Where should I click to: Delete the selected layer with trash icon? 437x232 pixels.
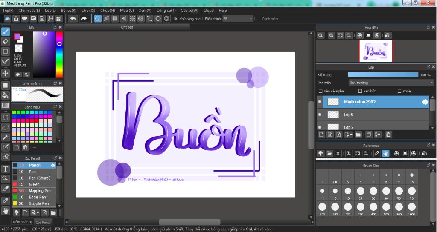click(x=388, y=135)
